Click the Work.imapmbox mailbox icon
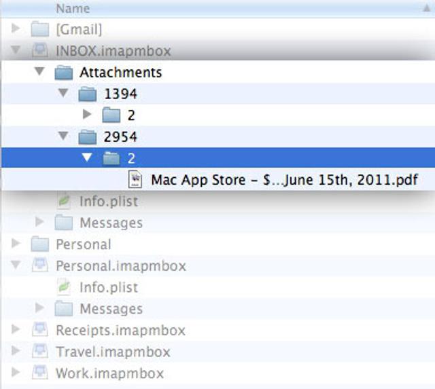Viewport: 435px width, 389px height. (40, 373)
